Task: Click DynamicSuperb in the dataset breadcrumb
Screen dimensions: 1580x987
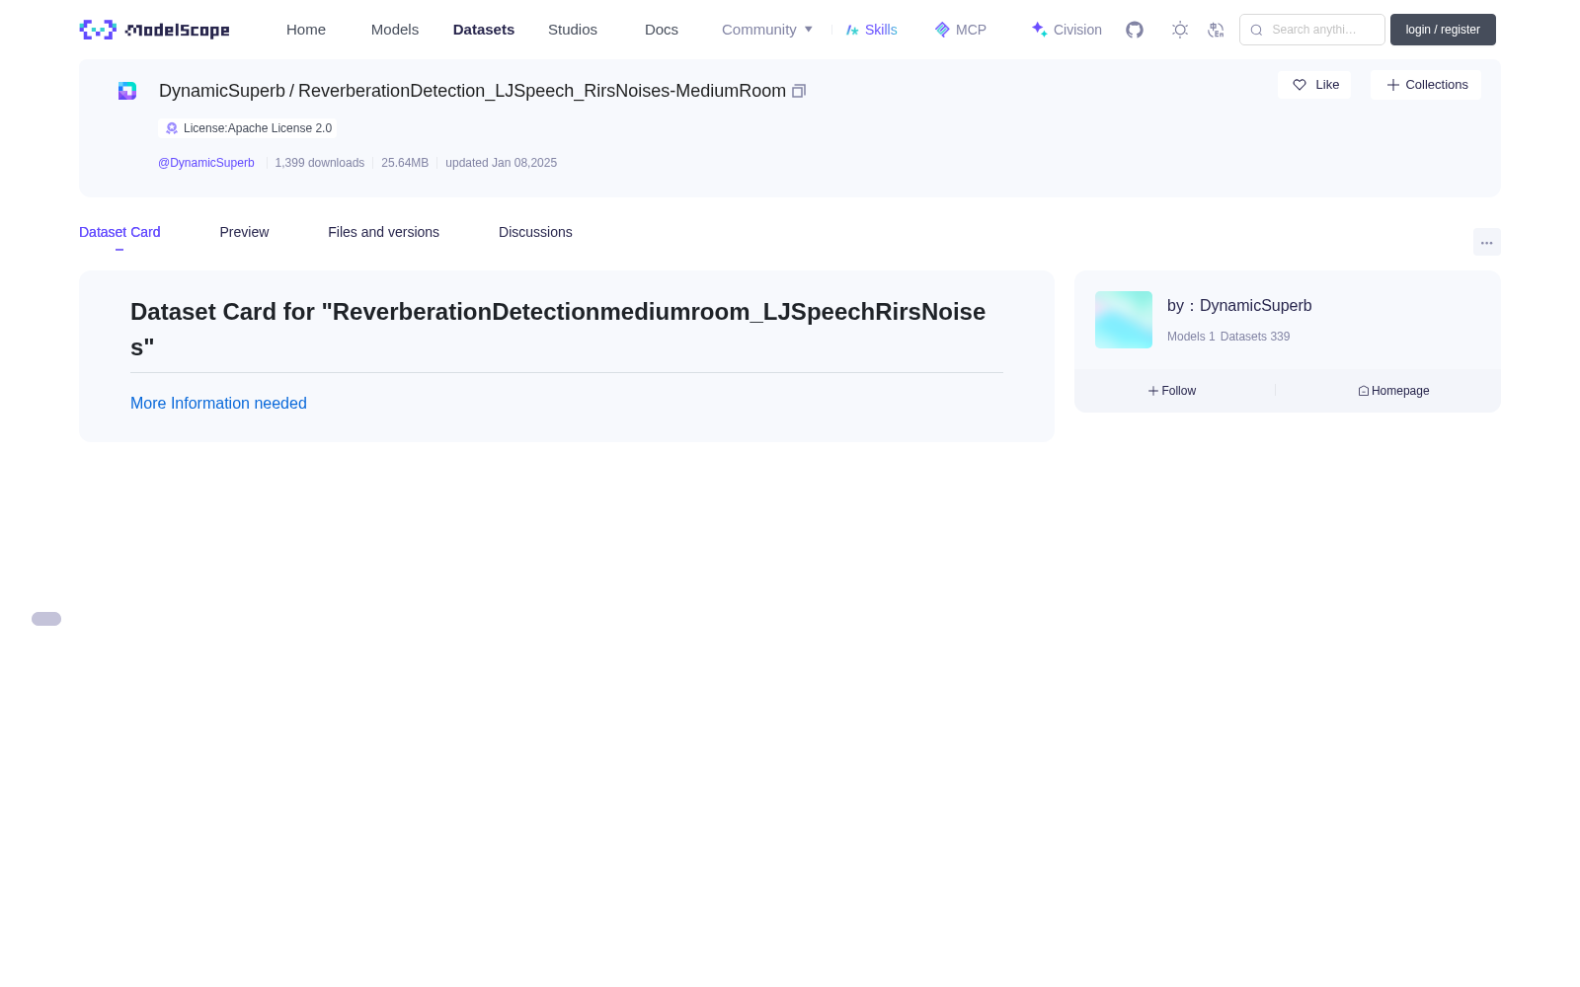Action: coord(222,91)
